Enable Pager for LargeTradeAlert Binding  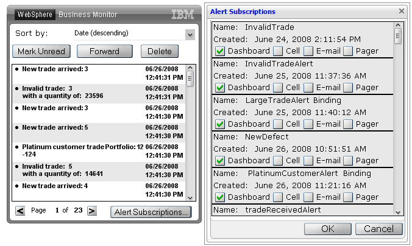coord(347,124)
